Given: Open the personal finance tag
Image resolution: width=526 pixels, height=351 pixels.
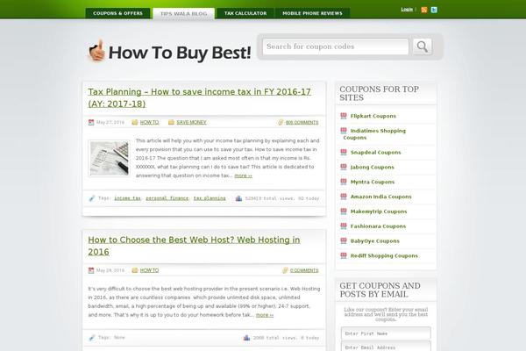Looking at the screenshot, I should (x=167, y=198).
